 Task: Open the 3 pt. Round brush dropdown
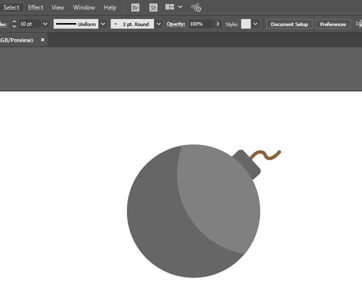click(x=158, y=24)
